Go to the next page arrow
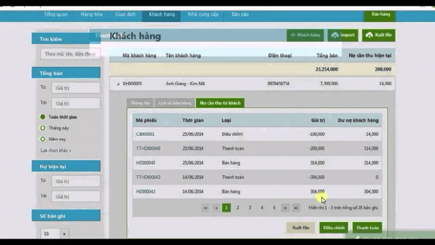The width and height of the screenshot is (435, 245). pyautogui.click(x=285, y=208)
